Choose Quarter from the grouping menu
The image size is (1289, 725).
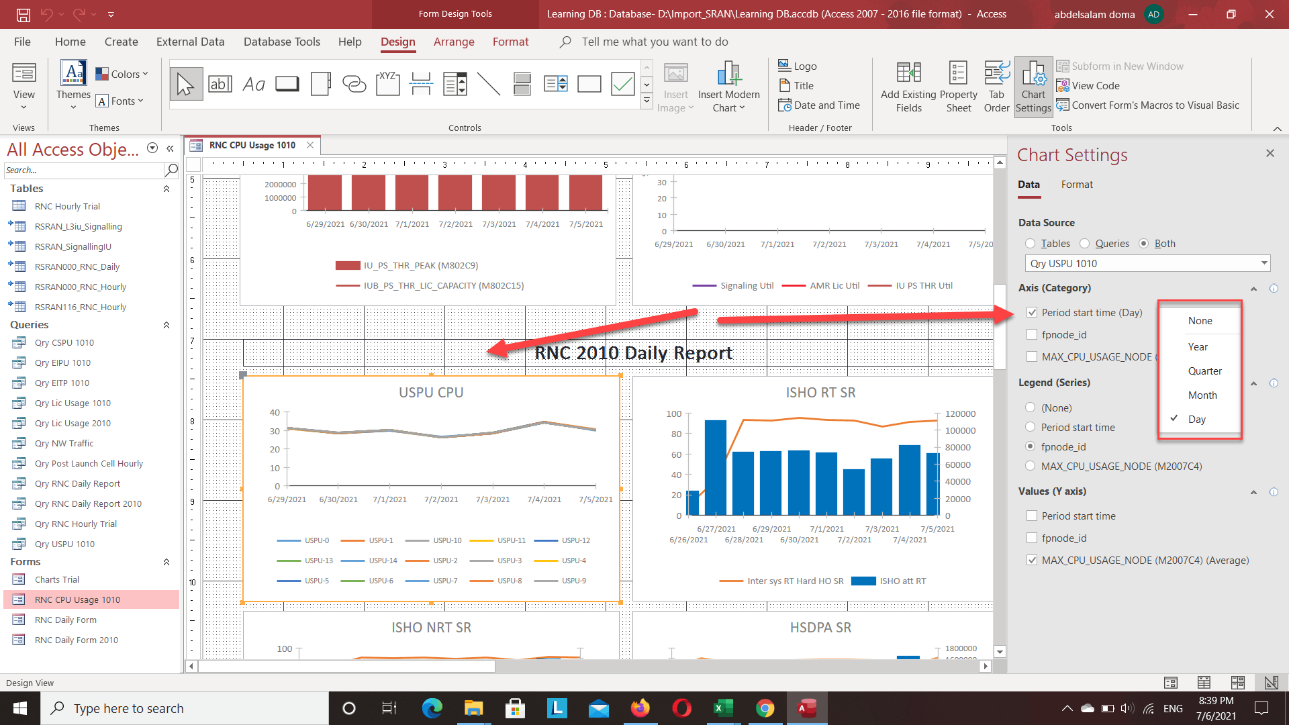(1204, 371)
